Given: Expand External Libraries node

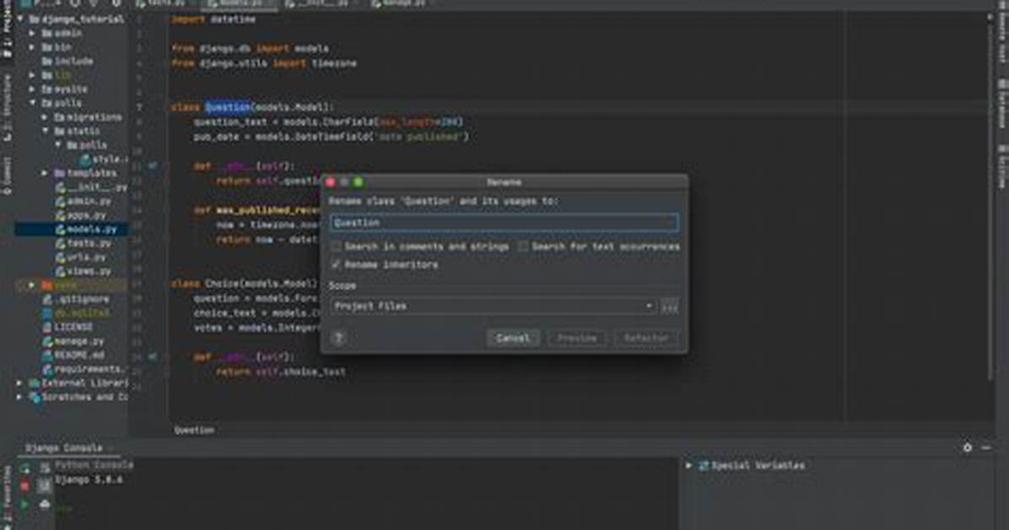Looking at the screenshot, I should coord(19,383).
